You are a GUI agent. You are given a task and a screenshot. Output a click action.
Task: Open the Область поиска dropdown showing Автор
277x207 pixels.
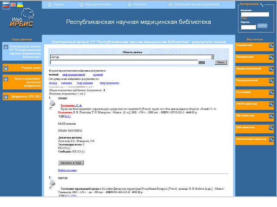tap(132, 57)
